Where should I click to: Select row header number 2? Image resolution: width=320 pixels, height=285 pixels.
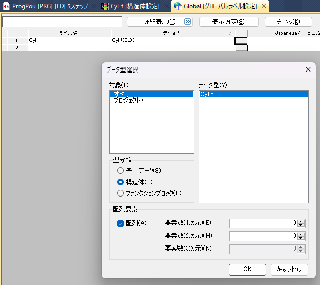pyautogui.click(x=17, y=48)
